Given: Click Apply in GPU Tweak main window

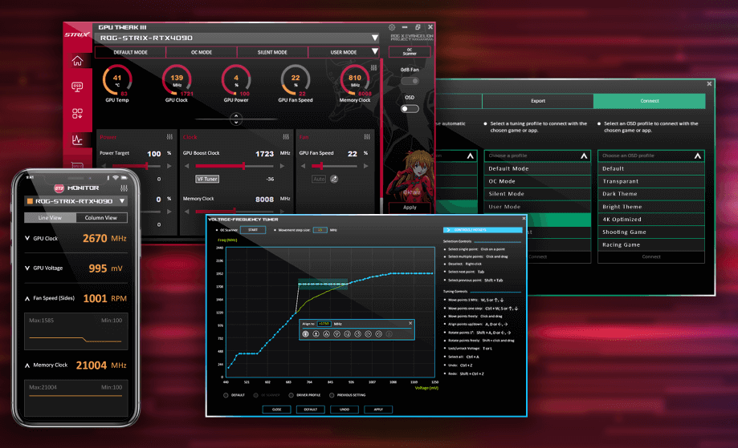Looking at the screenshot, I should tap(410, 207).
